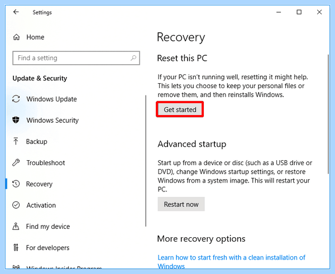Open the Home settings page
Viewport: 335px width, 274px height.
tap(35, 37)
